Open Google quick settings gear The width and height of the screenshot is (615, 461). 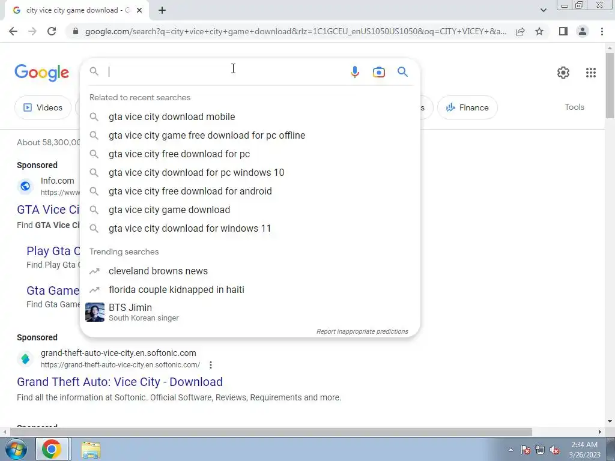(563, 73)
